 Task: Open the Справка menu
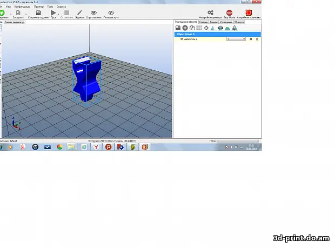pyautogui.click(x=61, y=6)
